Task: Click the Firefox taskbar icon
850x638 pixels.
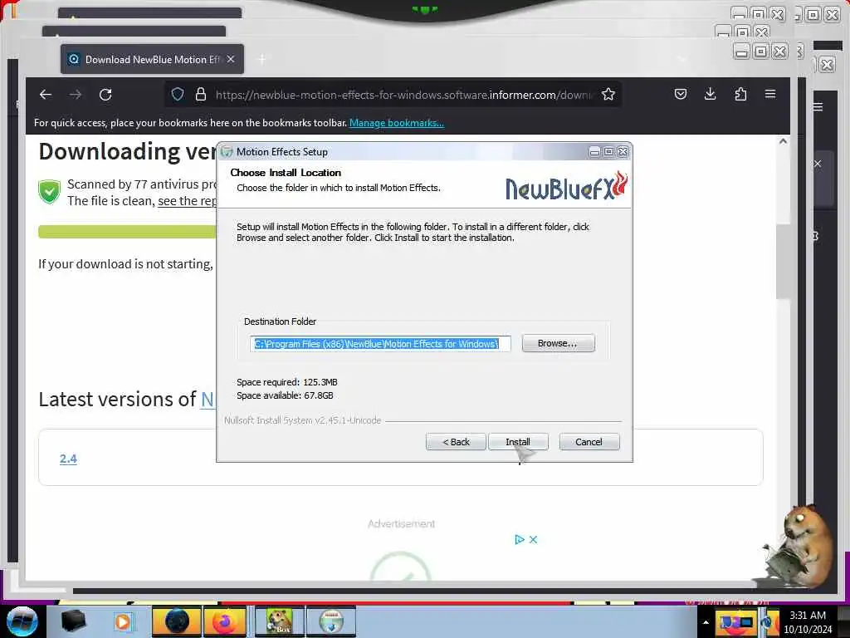Action: (224, 621)
